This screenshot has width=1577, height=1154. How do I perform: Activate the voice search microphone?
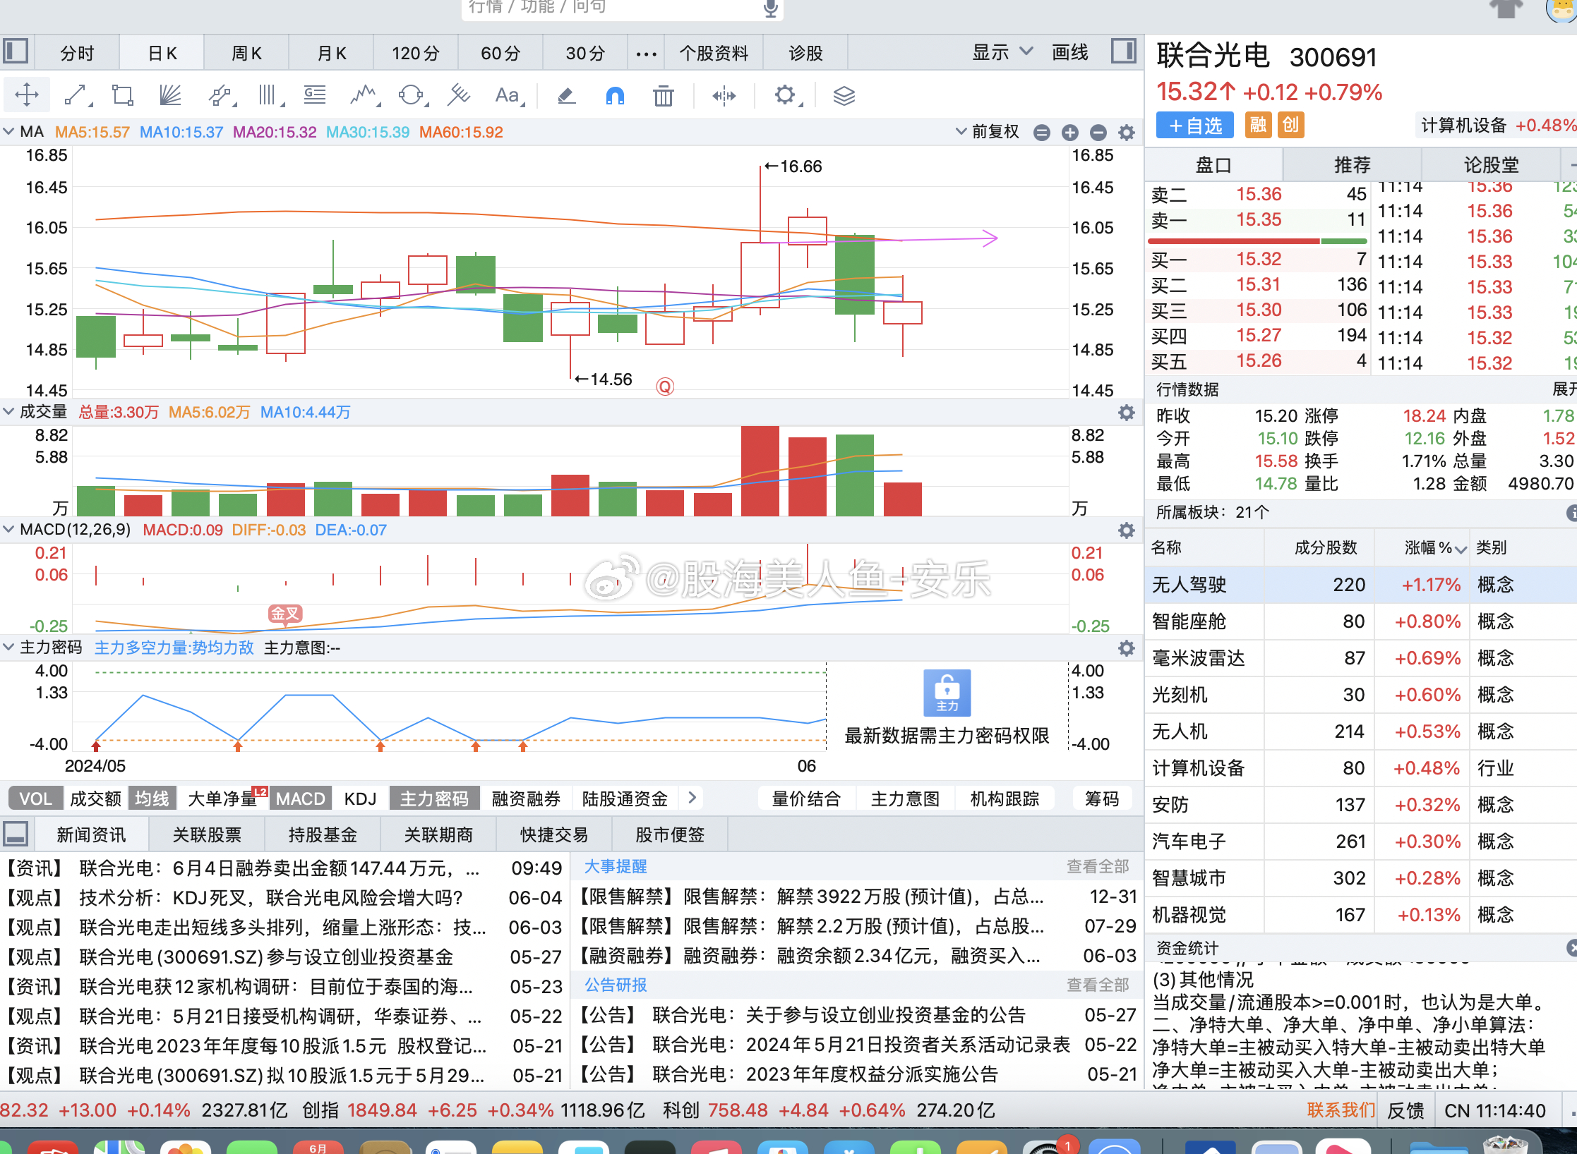772,8
